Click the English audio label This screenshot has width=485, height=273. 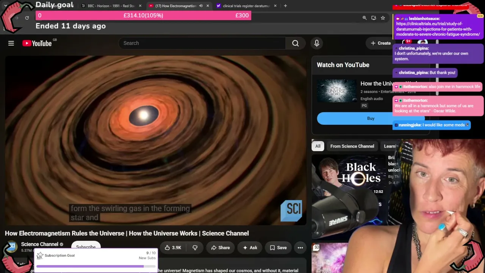(x=372, y=99)
